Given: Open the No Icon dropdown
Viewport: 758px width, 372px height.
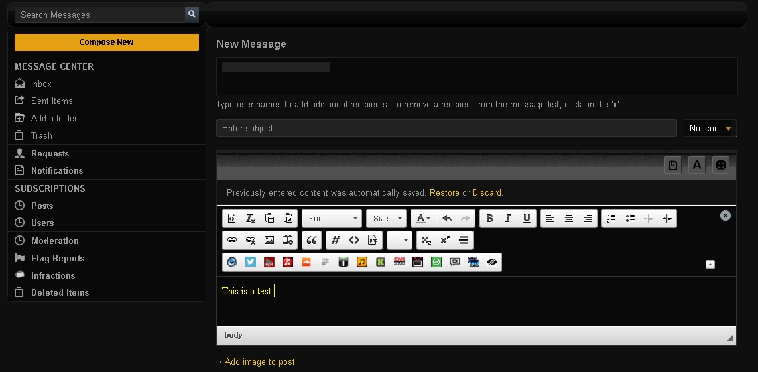Looking at the screenshot, I should [710, 129].
